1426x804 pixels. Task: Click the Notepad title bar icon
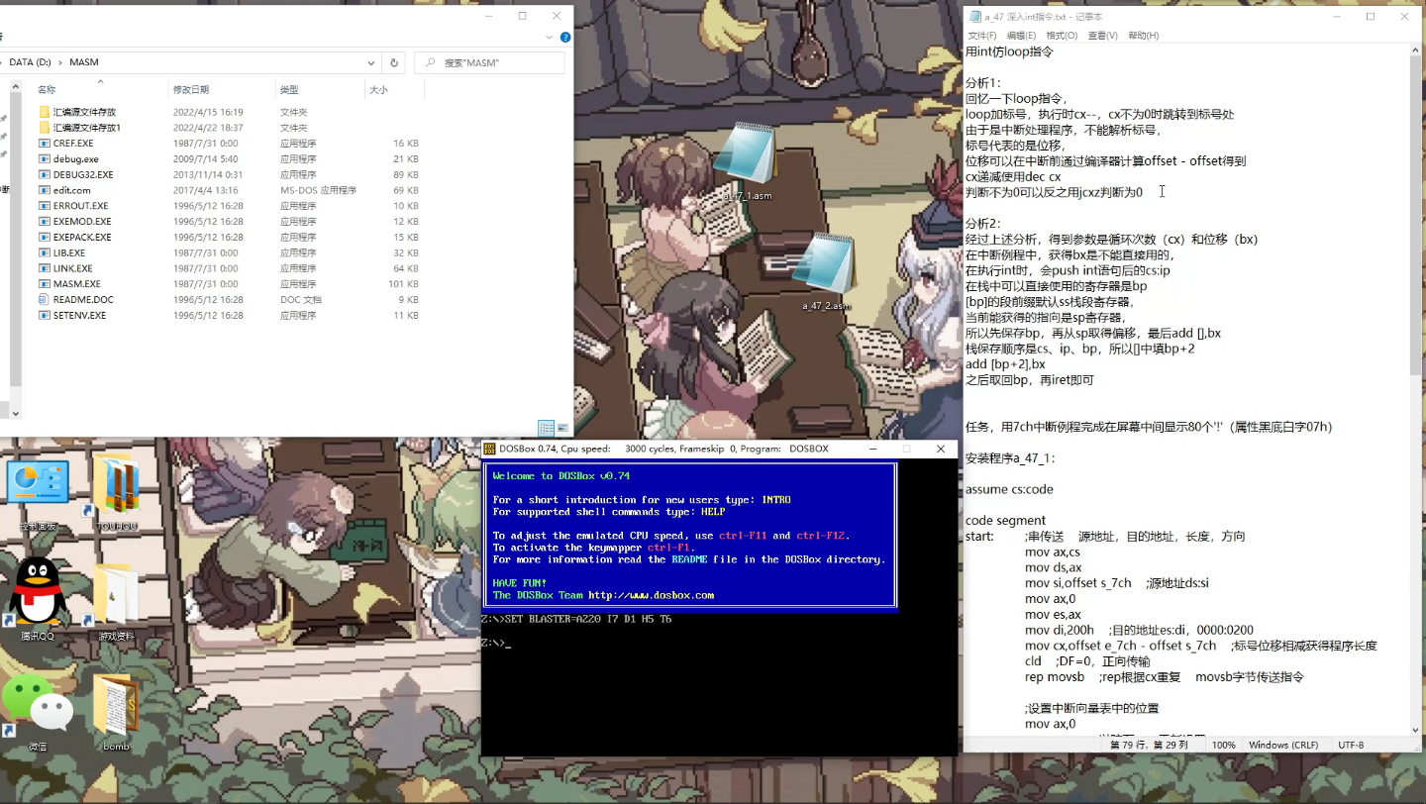point(975,17)
